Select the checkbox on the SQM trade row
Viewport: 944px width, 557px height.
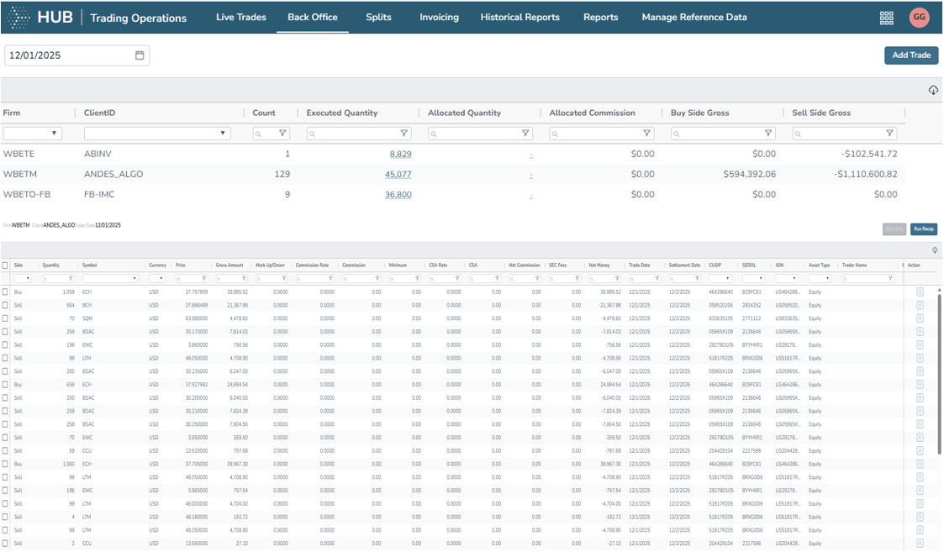click(5, 318)
